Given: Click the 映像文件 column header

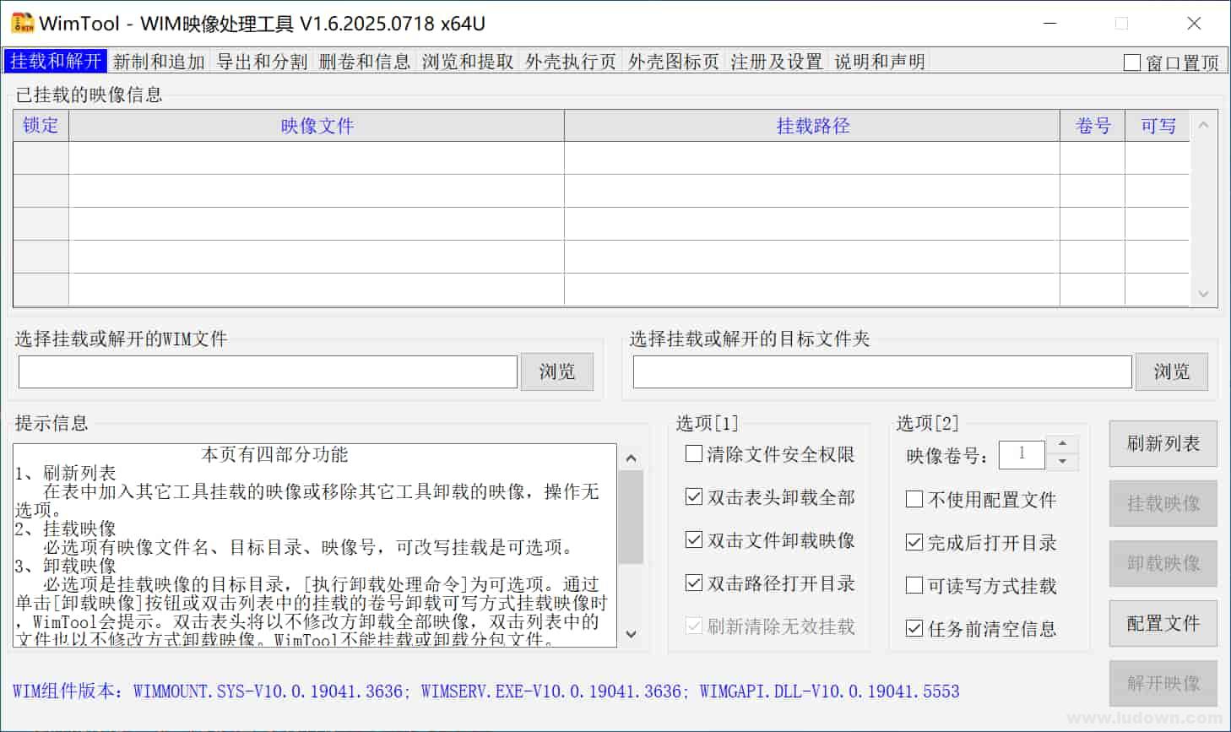Looking at the screenshot, I should tap(317, 126).
